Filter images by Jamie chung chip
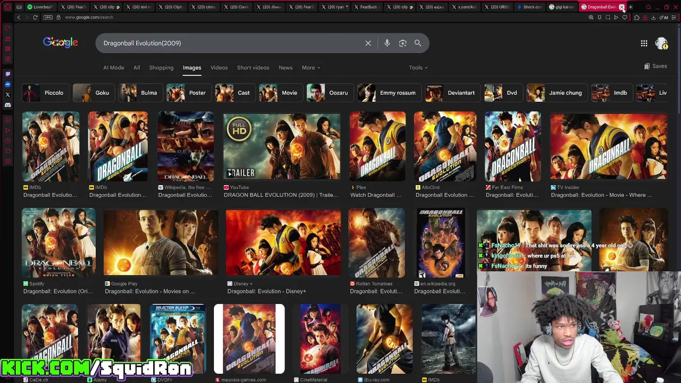Viewport: 681px width, 383px height. (557, 93)
